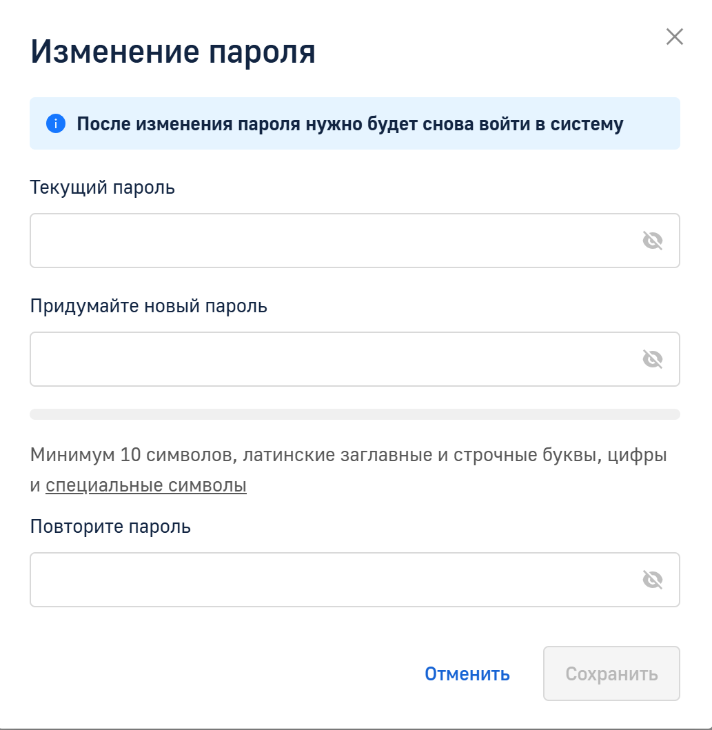Screen dimensions: 712x730
Task: Click the 'После изменения пароля' notice text
Action: coord(349,124)
